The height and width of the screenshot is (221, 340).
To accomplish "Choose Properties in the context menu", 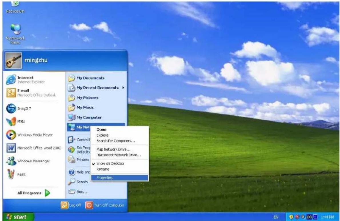I will tap(119, 177).
